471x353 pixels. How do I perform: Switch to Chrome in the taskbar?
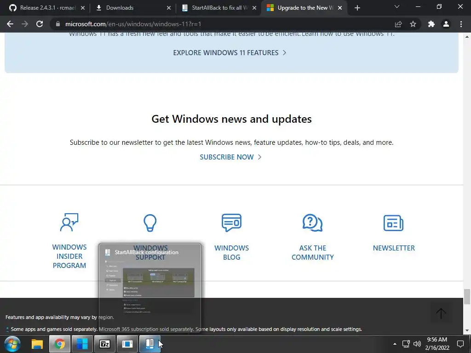pos(60,344)
